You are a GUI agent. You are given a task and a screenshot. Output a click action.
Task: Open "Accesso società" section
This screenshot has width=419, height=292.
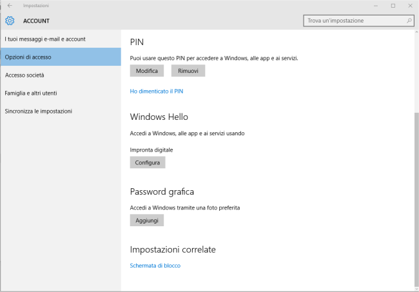click(61, 75)
